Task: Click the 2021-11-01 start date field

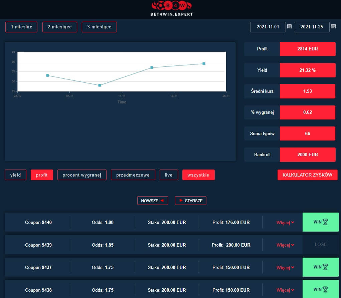Action: tap(268, 27)
